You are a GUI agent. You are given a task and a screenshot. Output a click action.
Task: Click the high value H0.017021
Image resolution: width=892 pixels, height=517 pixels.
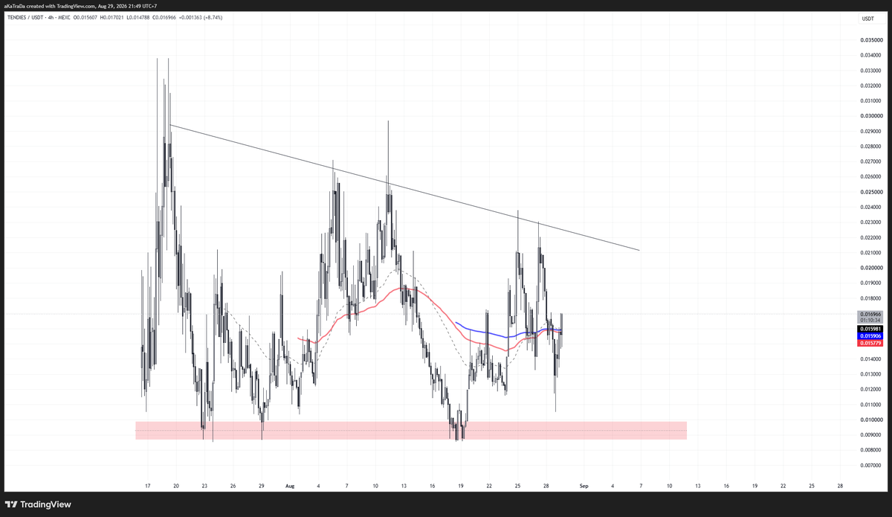(111, 17)
